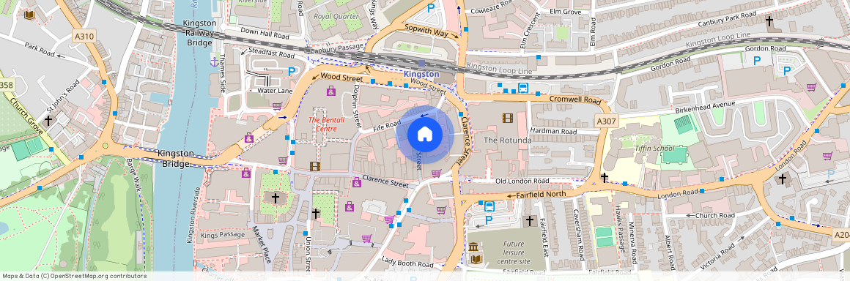The height and width of the screenshot is (281, 850).
Task: Click the A204 road shield
Action: [842, 234]
